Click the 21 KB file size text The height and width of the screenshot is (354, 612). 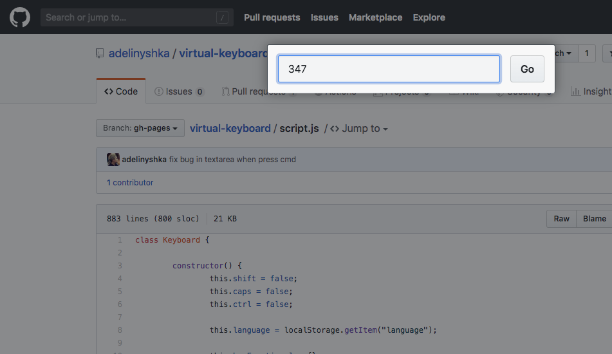[225, 219]
